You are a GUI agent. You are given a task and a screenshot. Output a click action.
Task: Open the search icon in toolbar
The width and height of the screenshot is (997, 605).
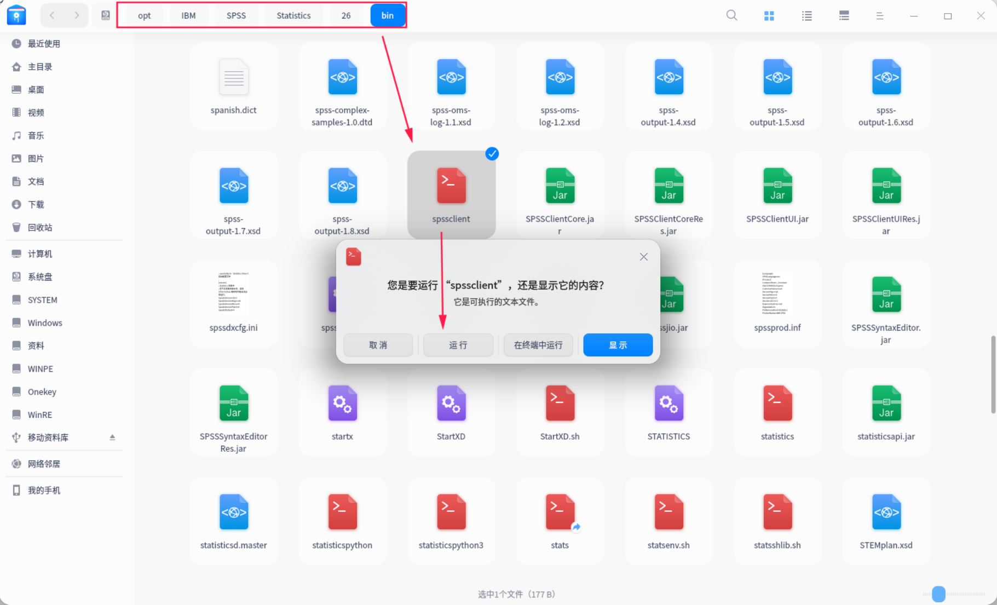pyautogui.click(x=731, y=15)
